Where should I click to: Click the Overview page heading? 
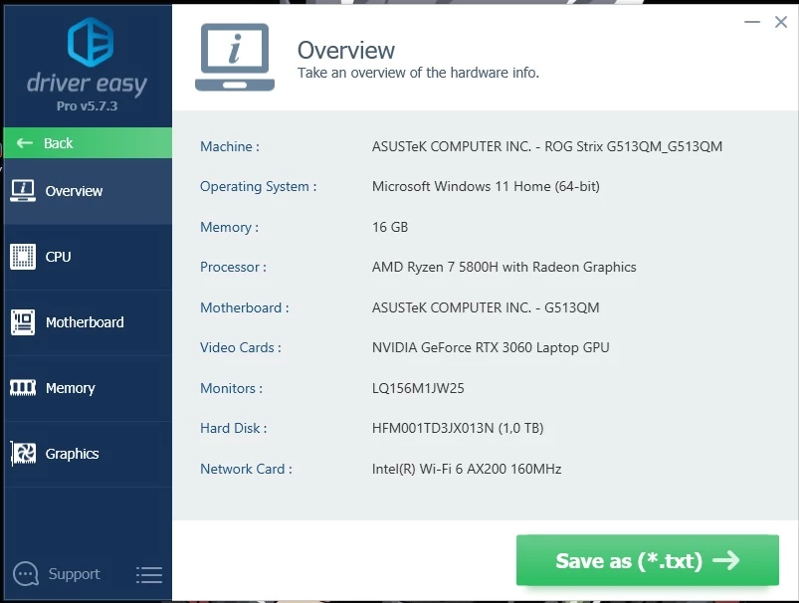(x=346, y=50)
